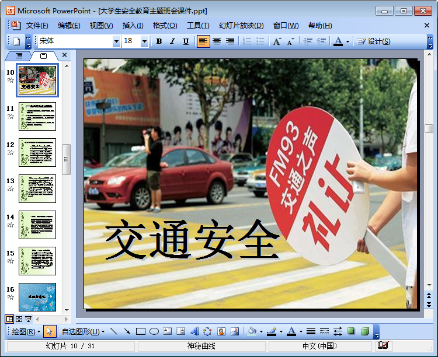Click the font size field showing 18
The height and width of the screenshot is (357, 438).
point(131,41)
